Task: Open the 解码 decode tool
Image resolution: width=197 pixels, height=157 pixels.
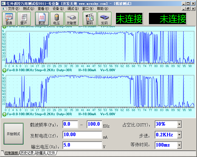Action: click(x=89, y=19)
